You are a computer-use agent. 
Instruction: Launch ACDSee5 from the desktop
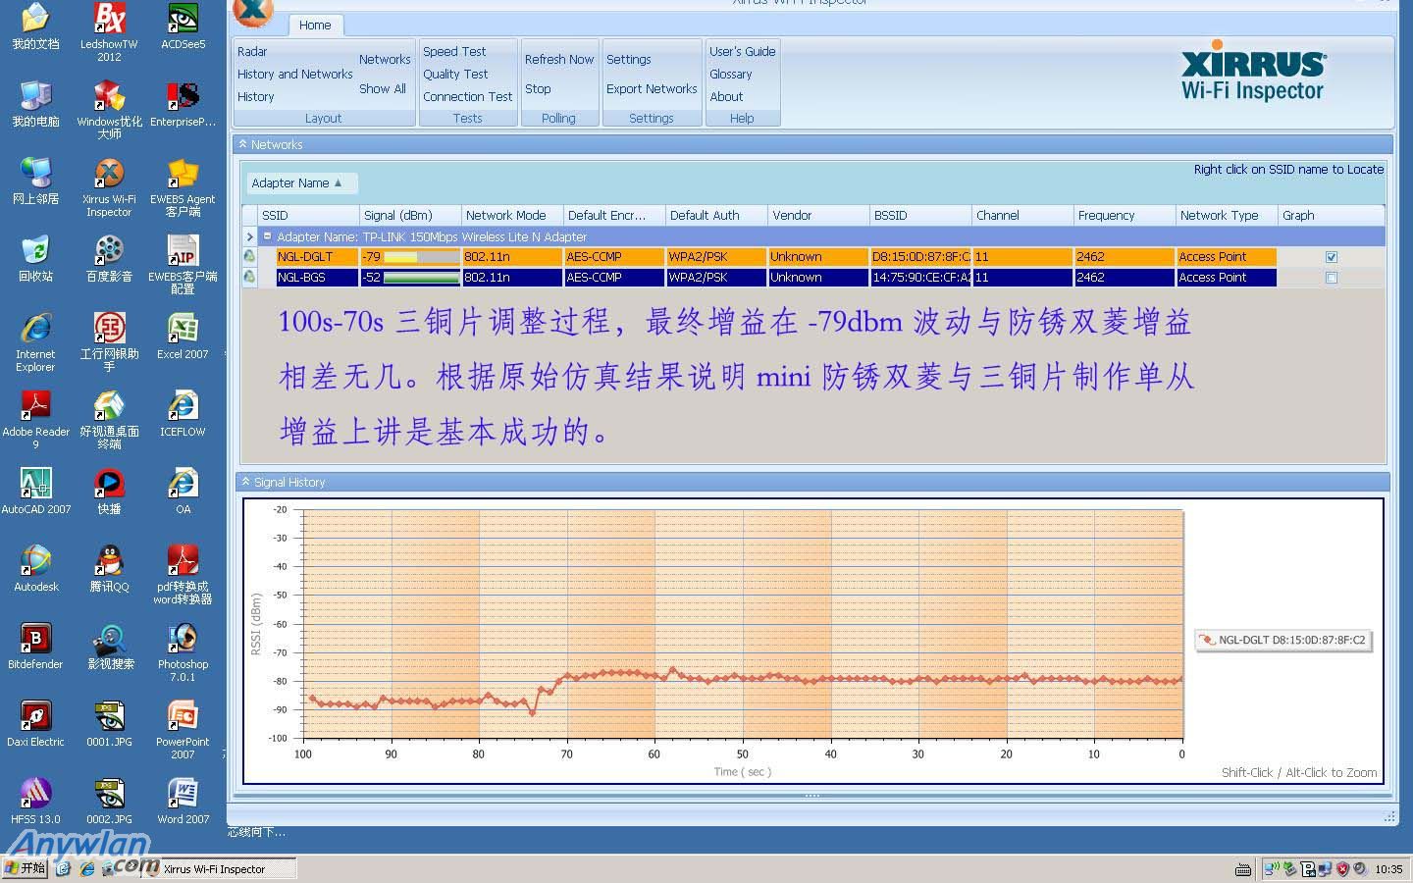[183, 27]
